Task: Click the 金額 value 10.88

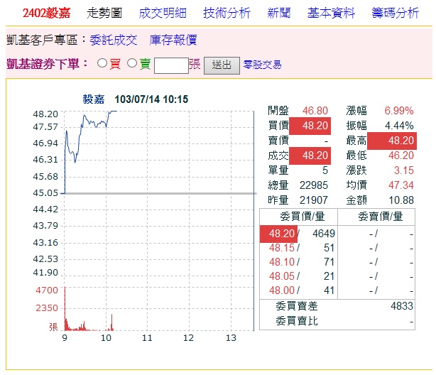Action: 401,200
